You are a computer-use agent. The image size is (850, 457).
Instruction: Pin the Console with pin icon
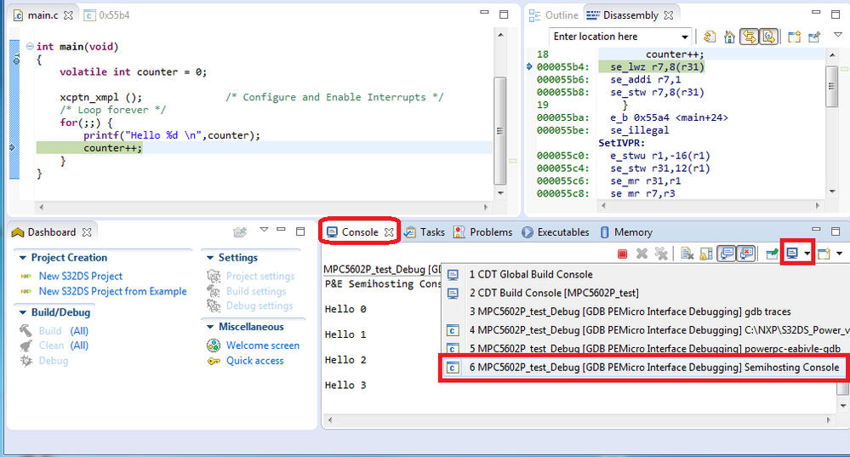click(x=772, y=254)
